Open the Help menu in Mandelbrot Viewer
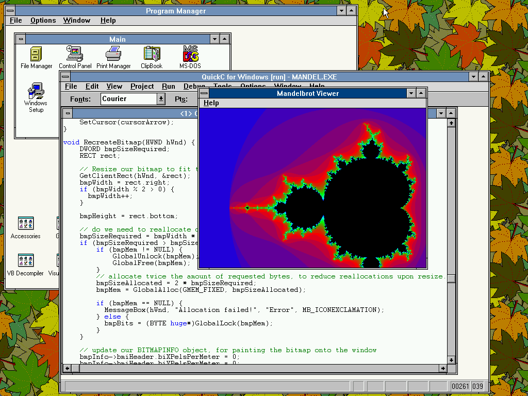Image resolution: width=528 pixels, height=396 pixels. point(211,103)
